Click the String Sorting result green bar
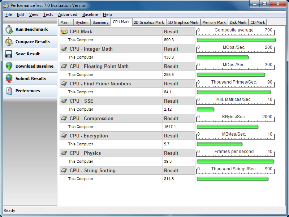Viewport: 289px width, 217px height. click(233, 179)
